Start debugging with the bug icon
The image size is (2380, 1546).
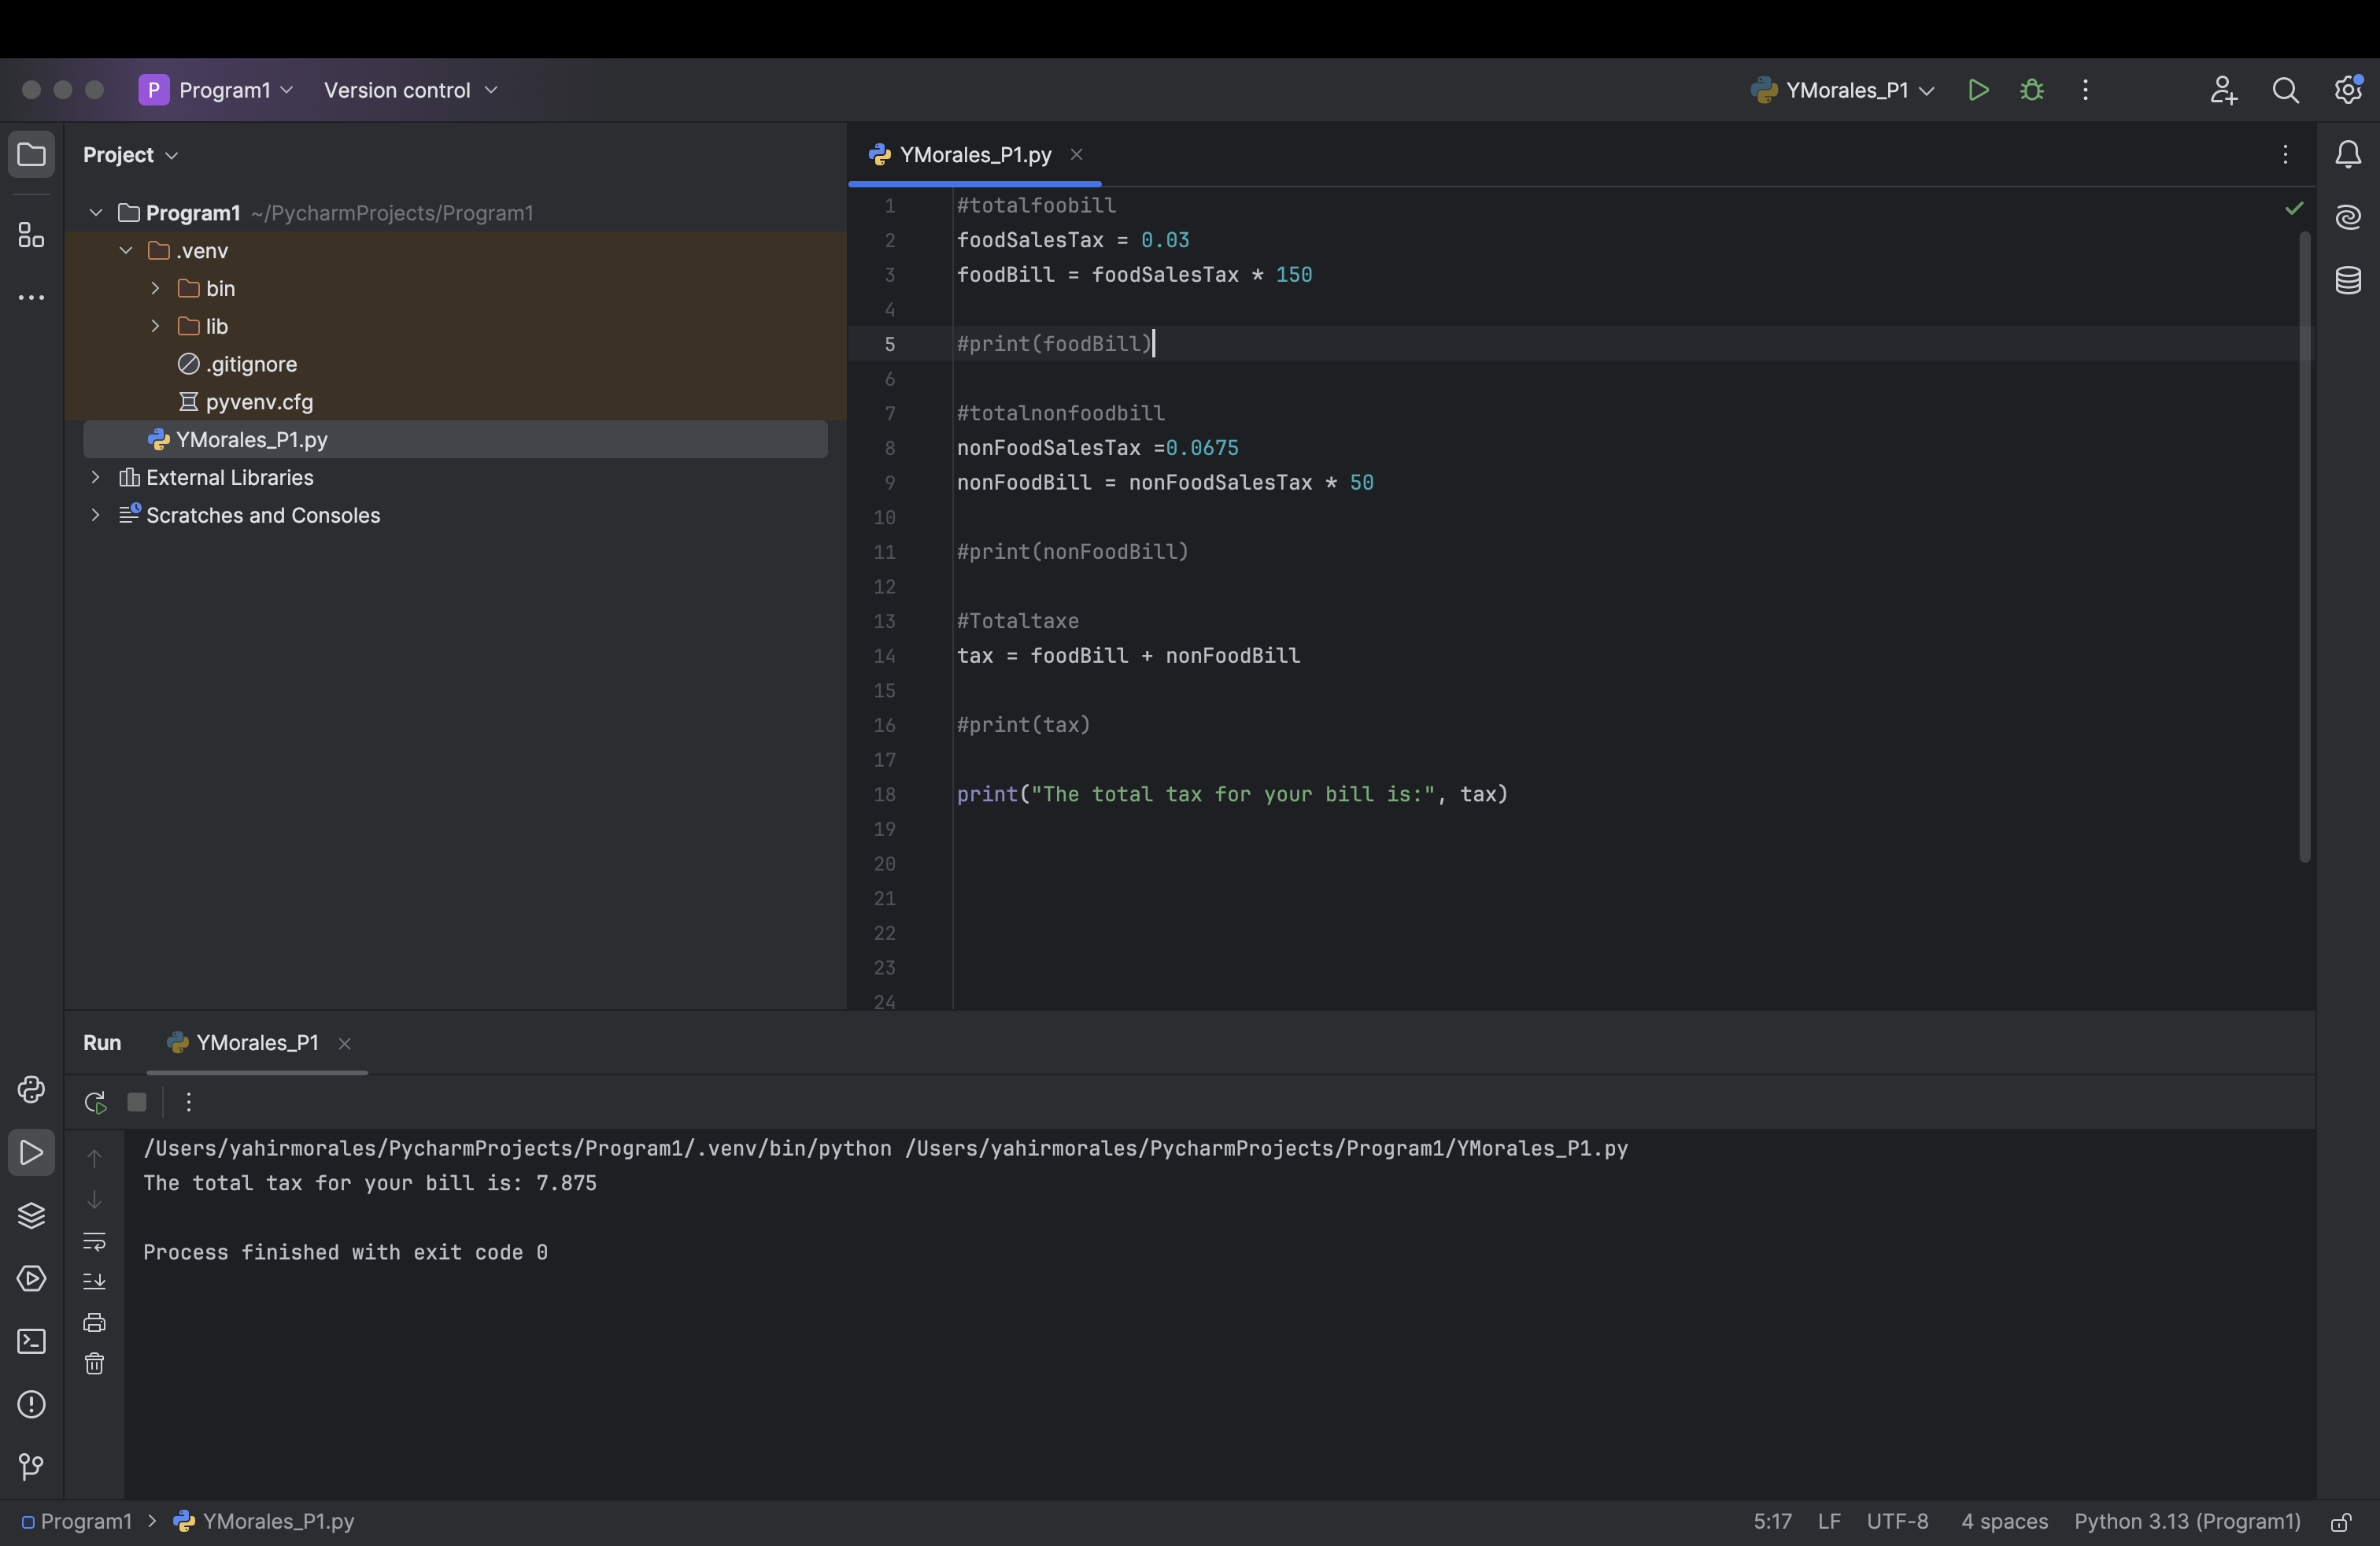pos(2031,90)
